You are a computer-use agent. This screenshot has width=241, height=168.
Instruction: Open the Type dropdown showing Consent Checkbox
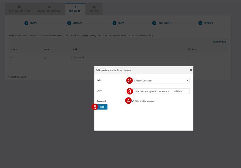coord(161,81)
